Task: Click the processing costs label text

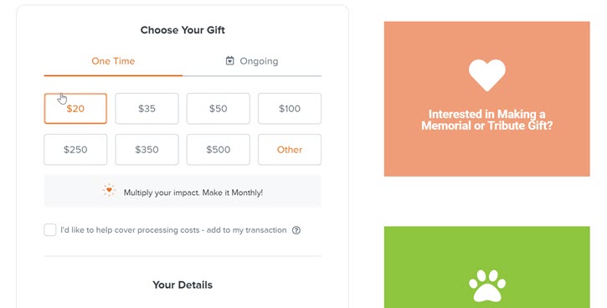Action: [x=173, y=230]
